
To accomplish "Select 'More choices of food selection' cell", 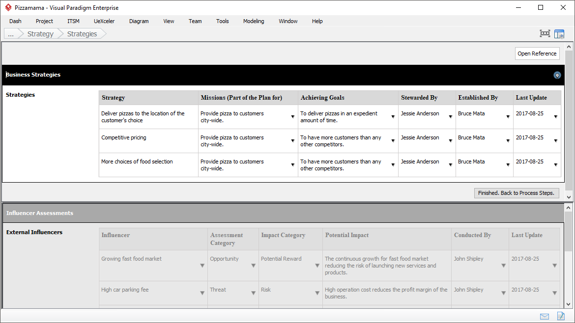I will tap(148, 165).
